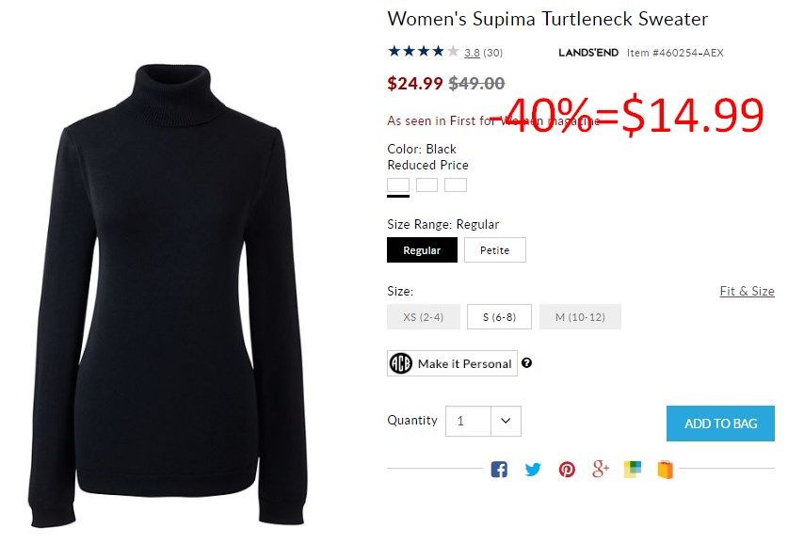Click the black turtleneck product image

tap(168, 296)
